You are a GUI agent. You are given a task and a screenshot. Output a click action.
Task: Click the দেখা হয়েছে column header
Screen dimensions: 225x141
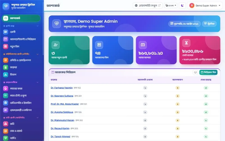206,80
